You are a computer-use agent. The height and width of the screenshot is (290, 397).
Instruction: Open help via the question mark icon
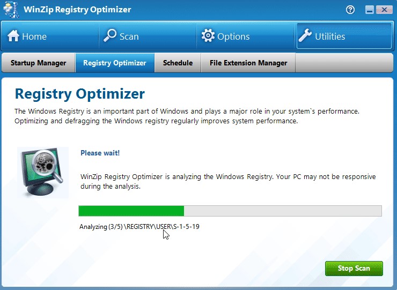click(350, 10)
